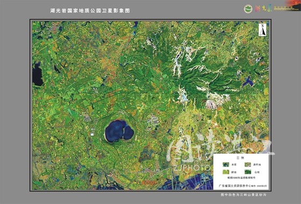Click the north arrow compass symbol

[x=263, y=30]
